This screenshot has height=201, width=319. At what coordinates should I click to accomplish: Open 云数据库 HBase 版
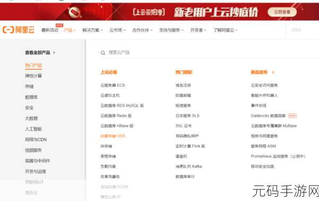pos(117,126)
